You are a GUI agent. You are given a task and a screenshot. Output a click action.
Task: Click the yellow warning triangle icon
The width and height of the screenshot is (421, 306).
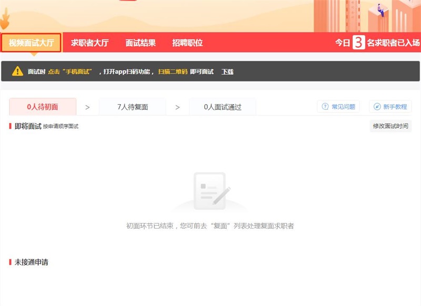(17, 72)
